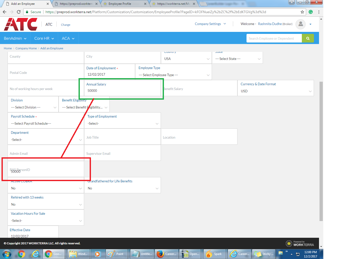Open the Sticky Notes taskbar item
Image resolution: width=343 pixels, height=259 pixels.
point(263,254)
